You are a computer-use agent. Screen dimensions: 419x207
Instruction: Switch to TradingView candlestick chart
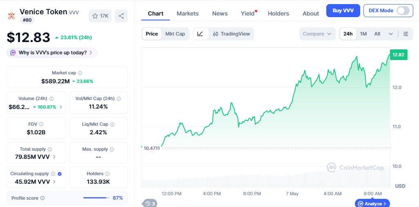232,34
